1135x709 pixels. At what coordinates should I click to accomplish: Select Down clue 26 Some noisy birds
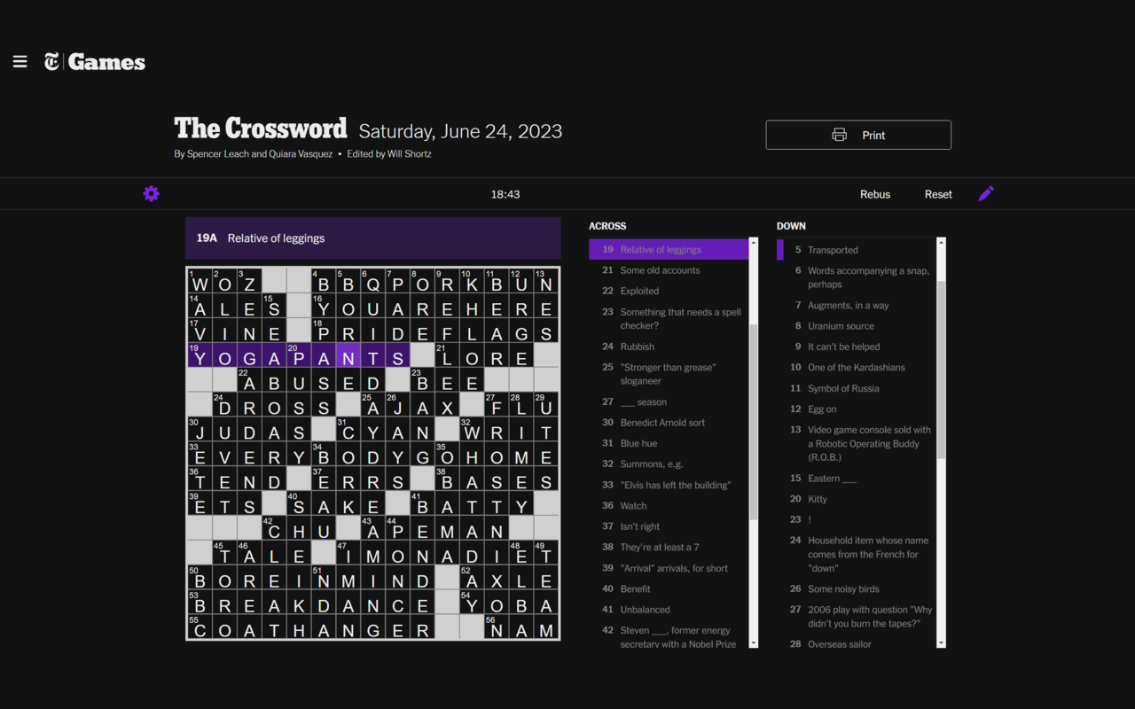(857, 588)
